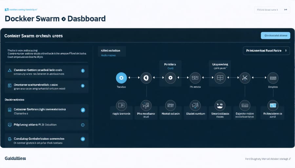Open the Prlobloperttad Paod Parlre dropdown

click(266, 51)
